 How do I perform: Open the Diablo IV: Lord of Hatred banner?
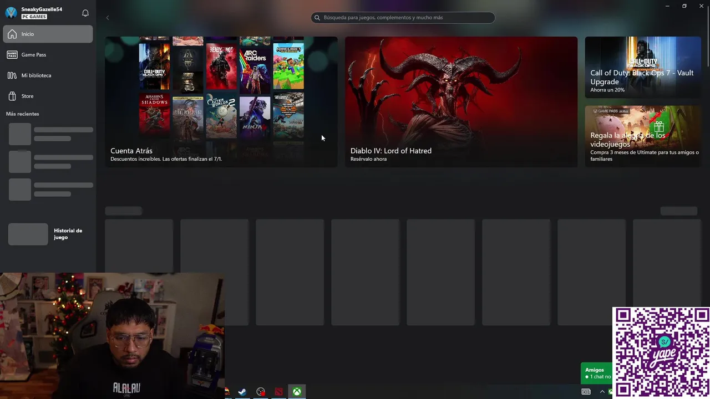[461, 101]
